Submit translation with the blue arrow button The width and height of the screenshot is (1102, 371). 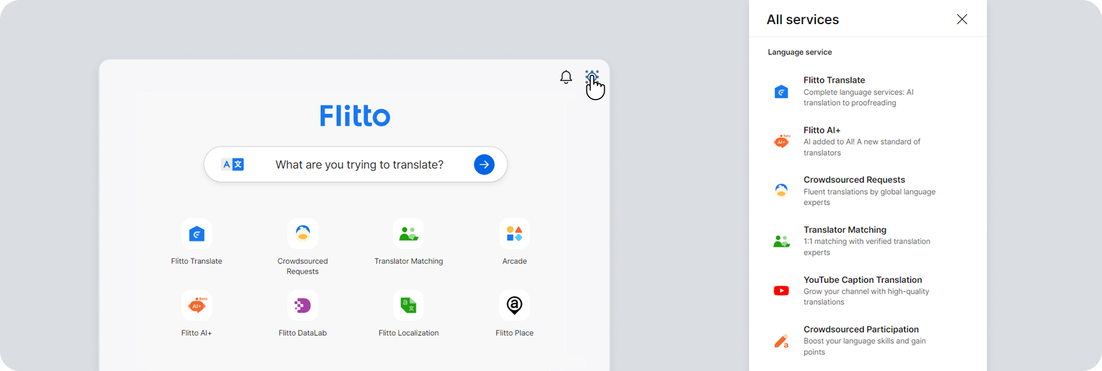tap(484, 164)
